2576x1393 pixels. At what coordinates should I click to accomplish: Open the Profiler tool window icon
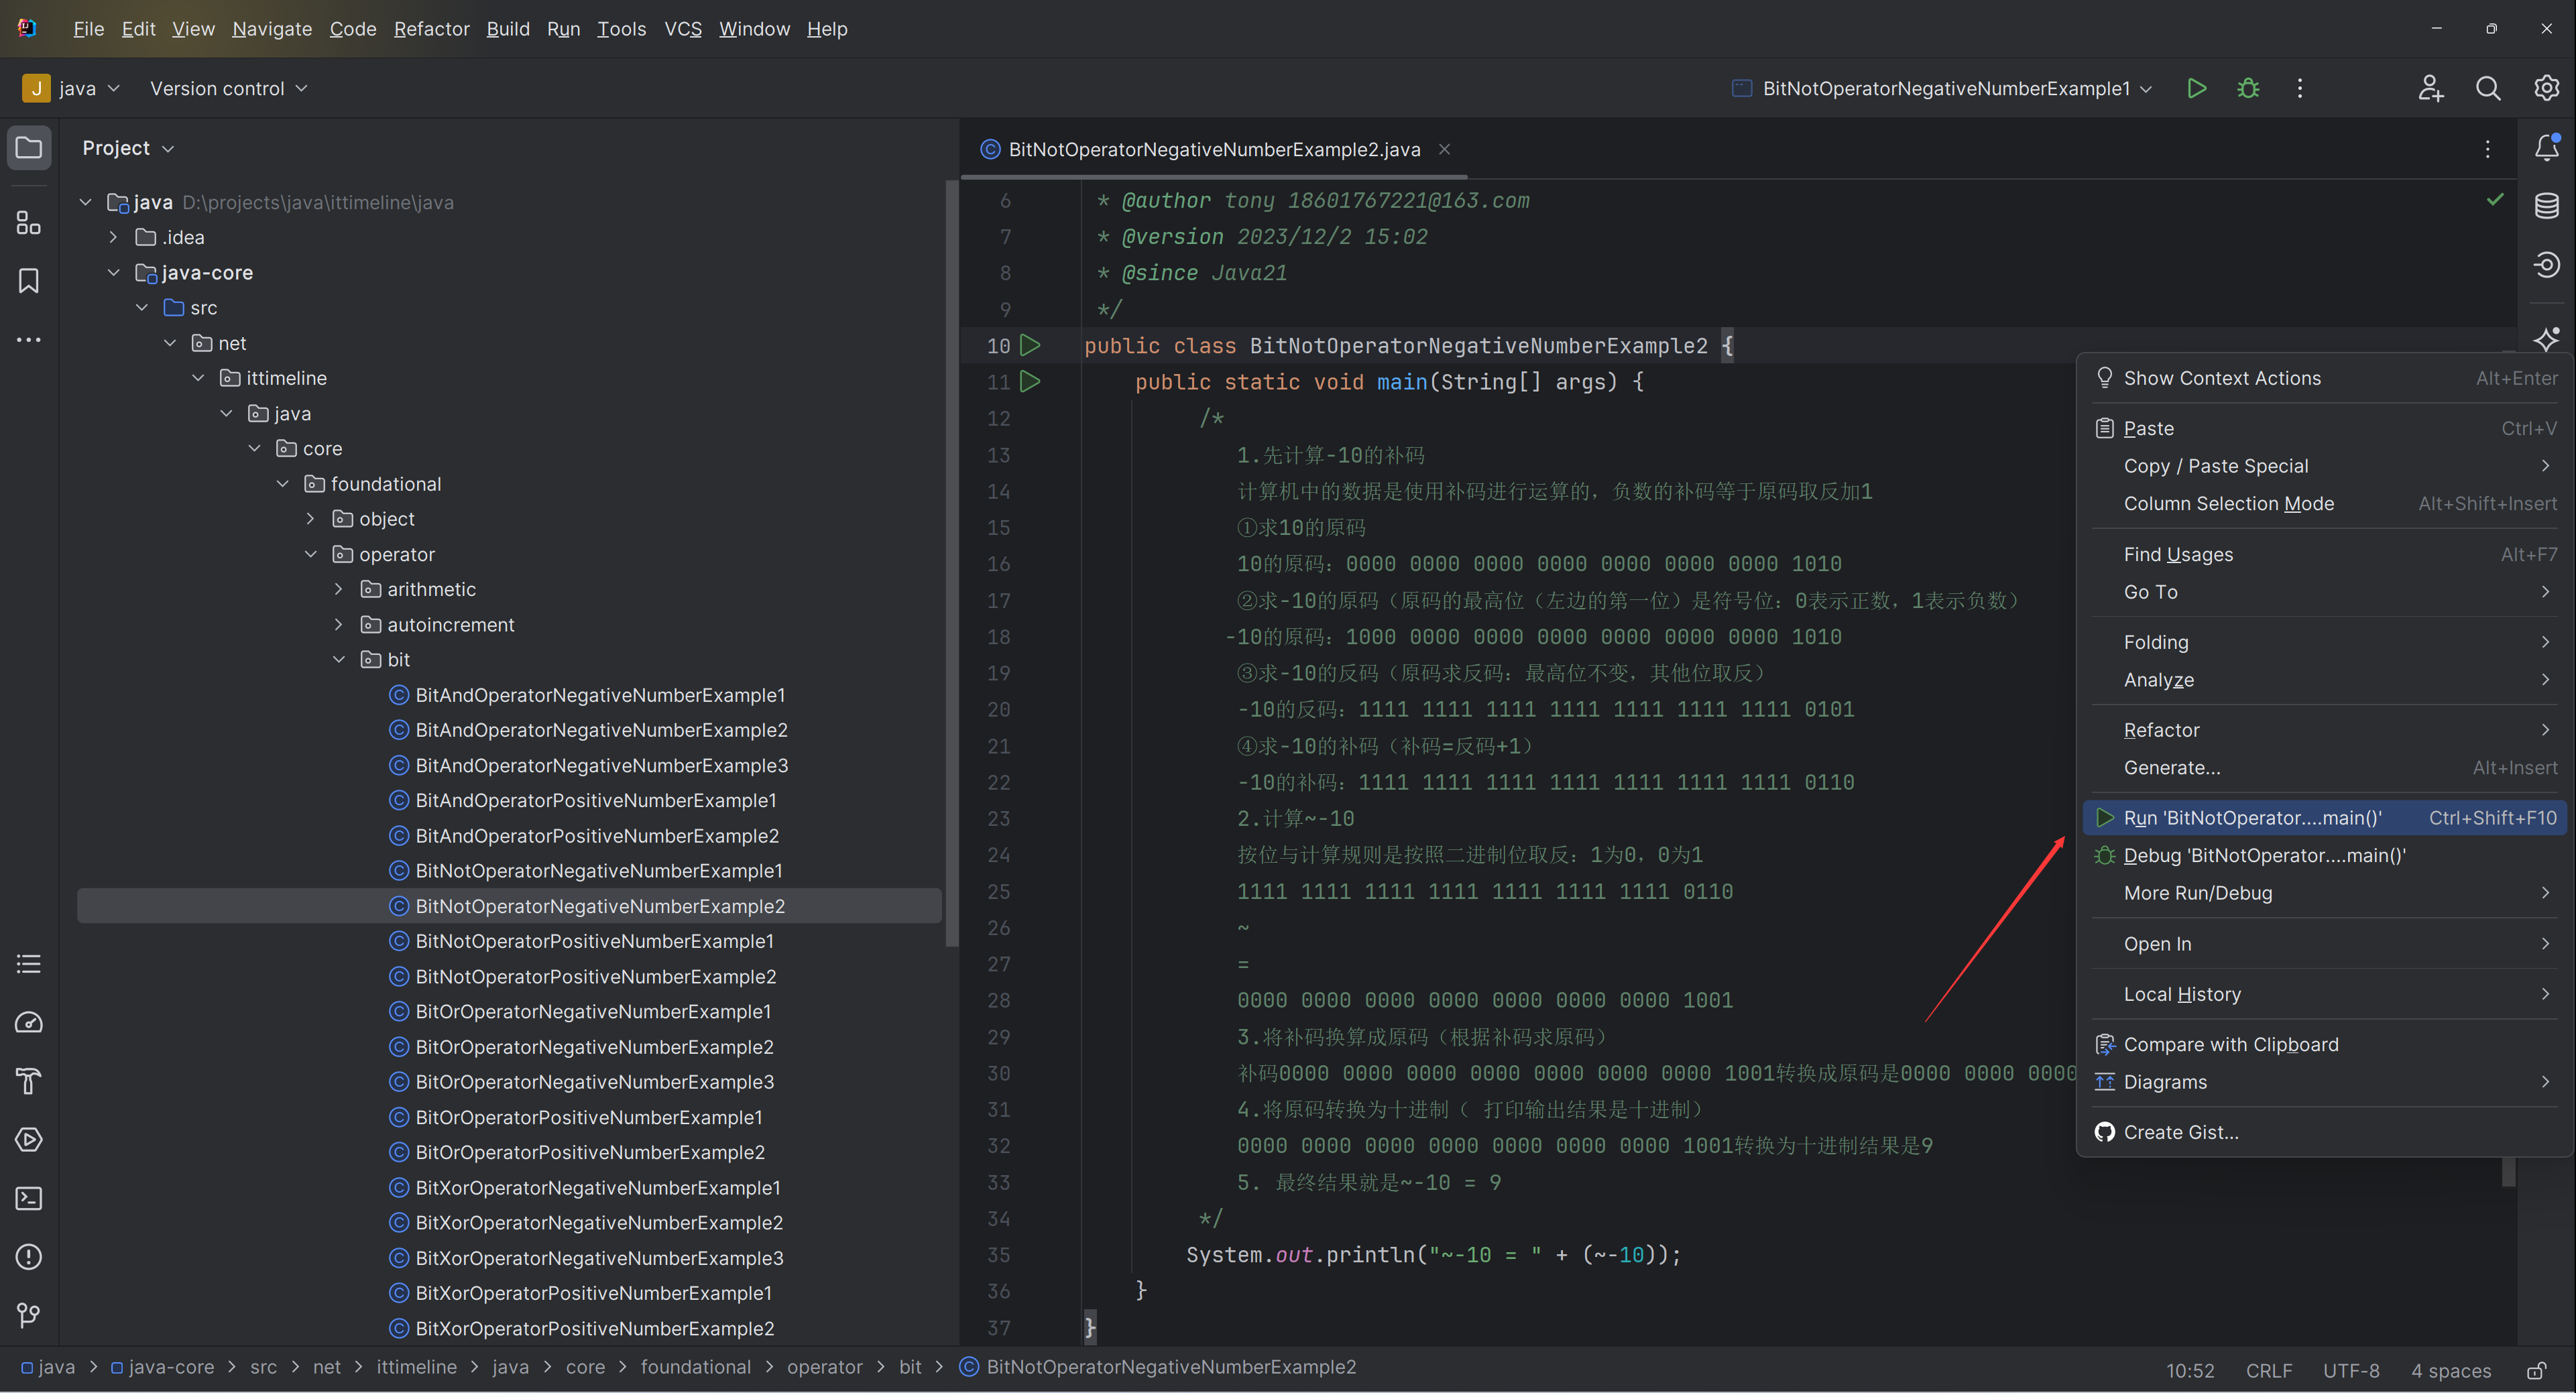[x=29, y=1022]
